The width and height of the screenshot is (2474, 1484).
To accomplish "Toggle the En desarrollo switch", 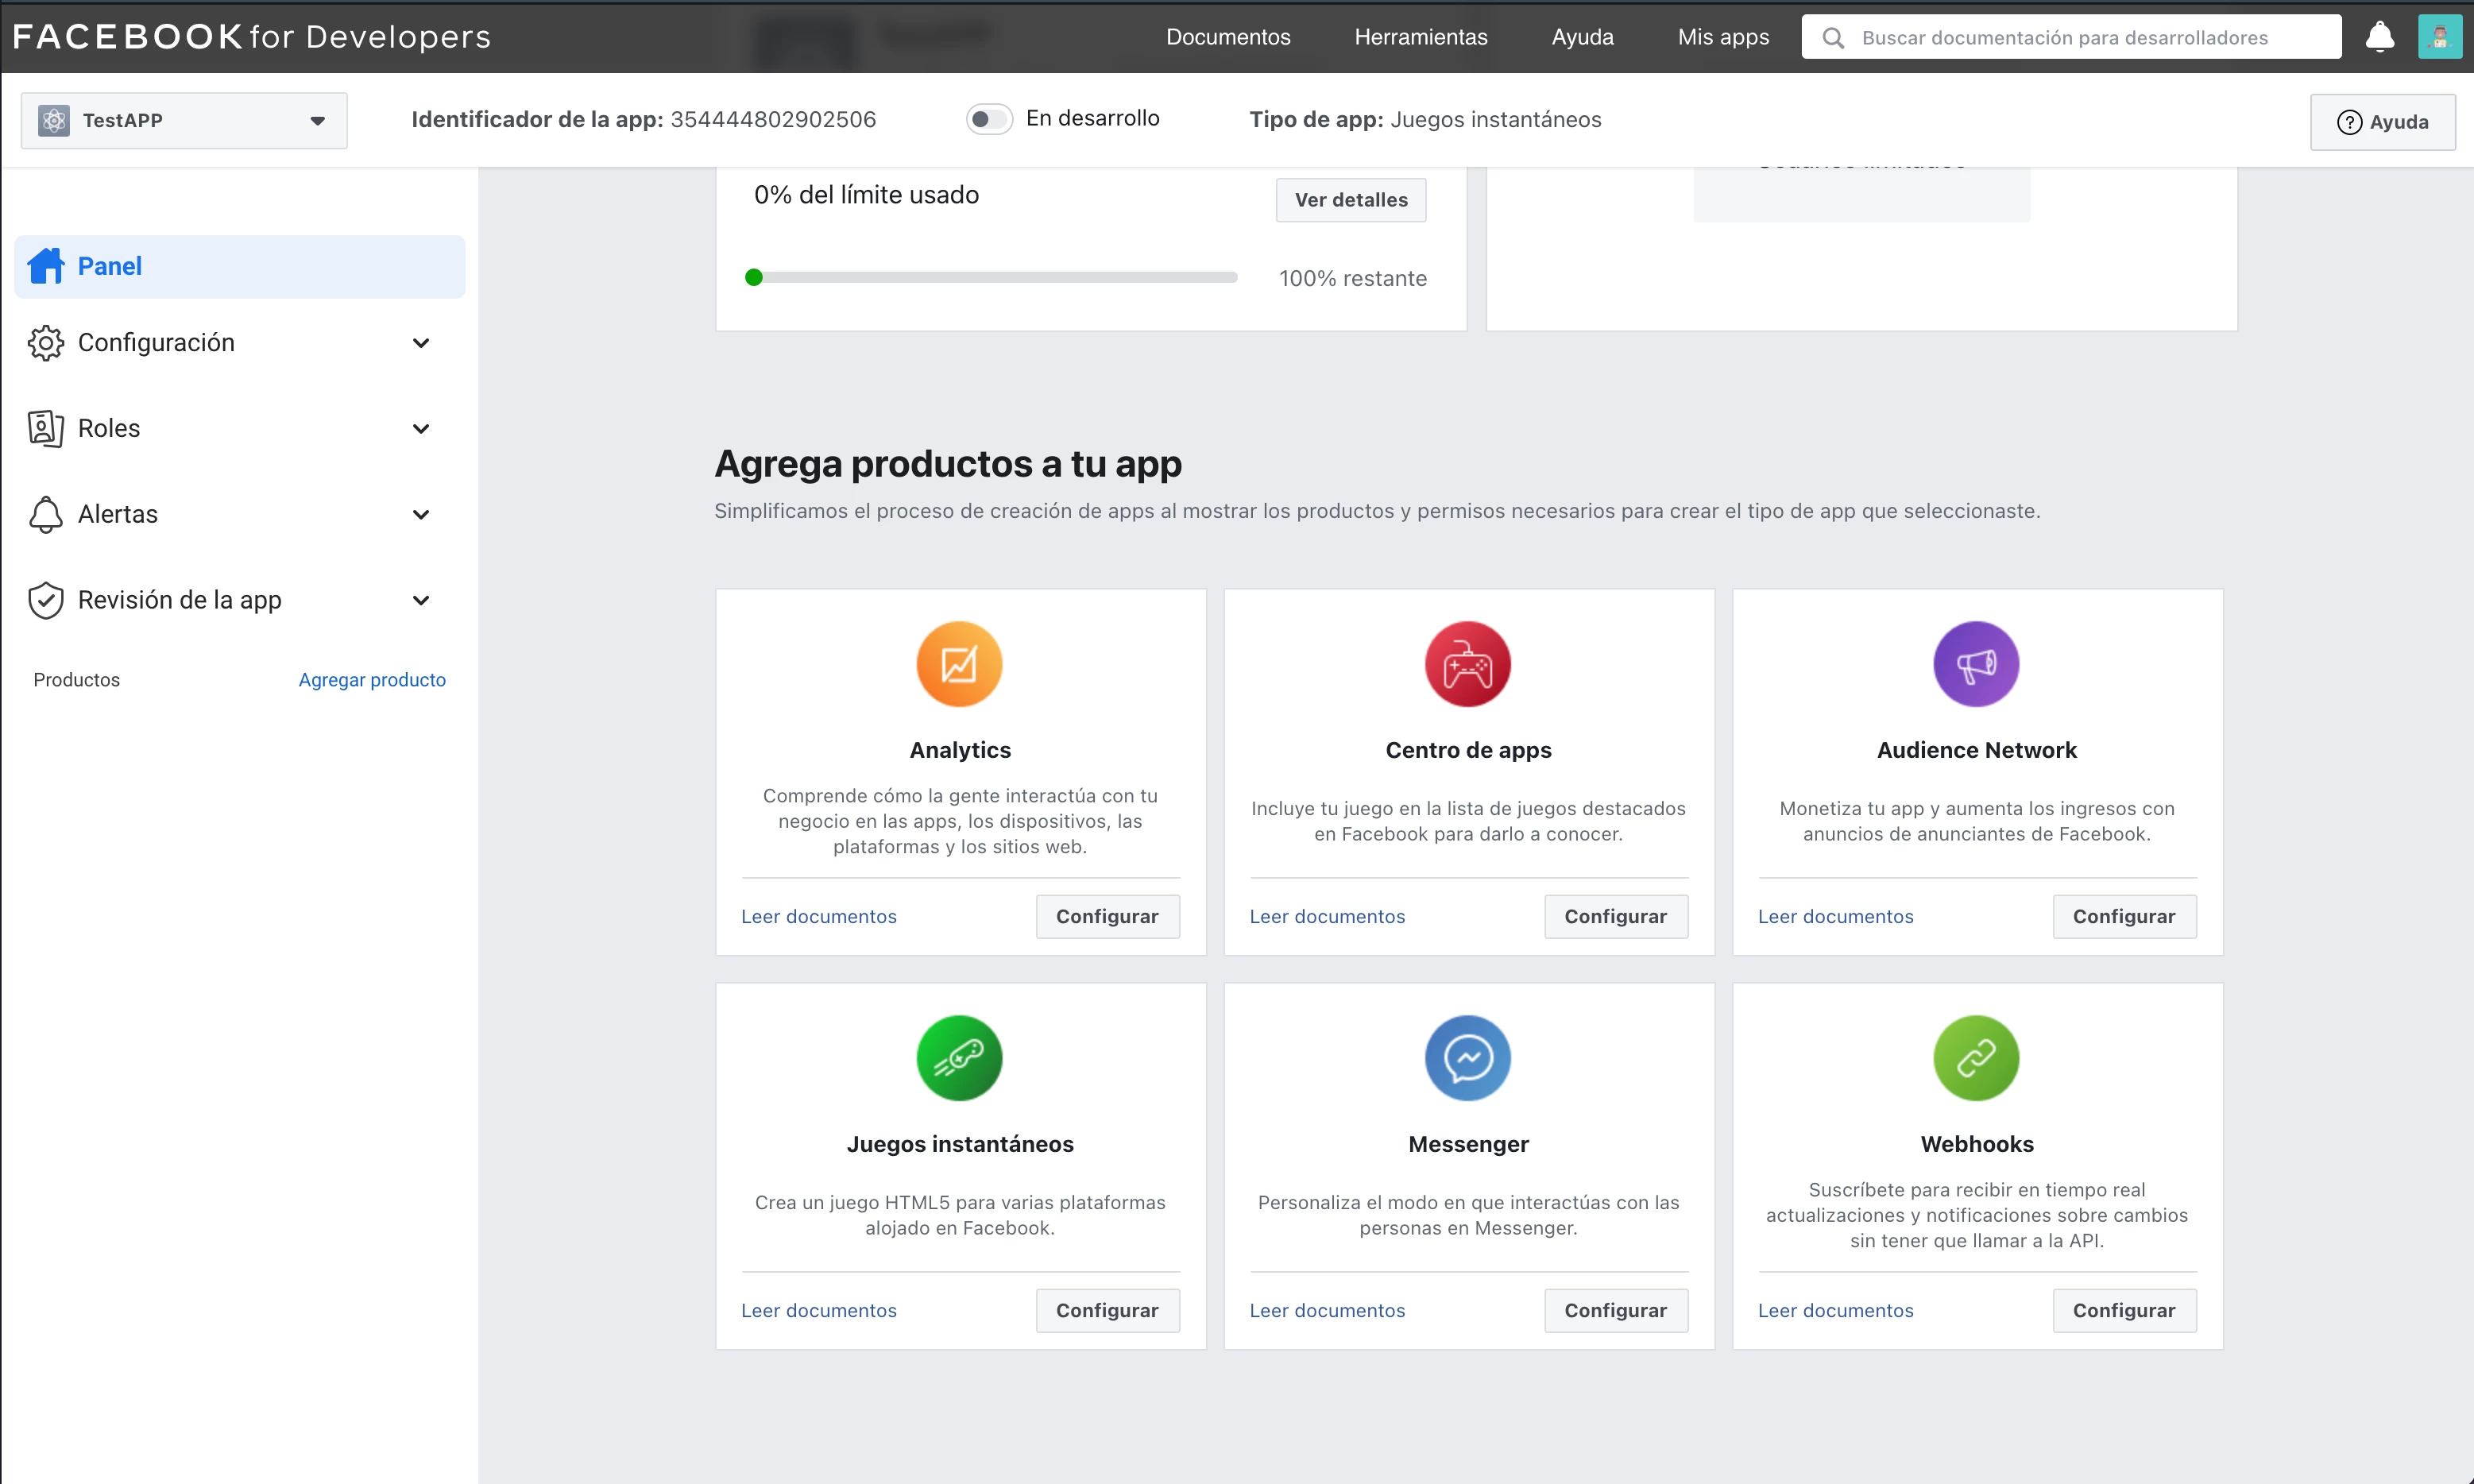I will click(x=988, y=119).
